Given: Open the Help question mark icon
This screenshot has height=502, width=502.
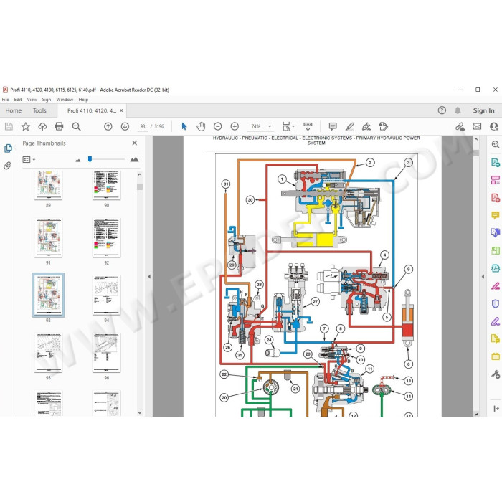Looking at the screenshot, I should click(x=442, y=110).
